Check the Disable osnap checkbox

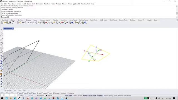(x=68, y=93)
